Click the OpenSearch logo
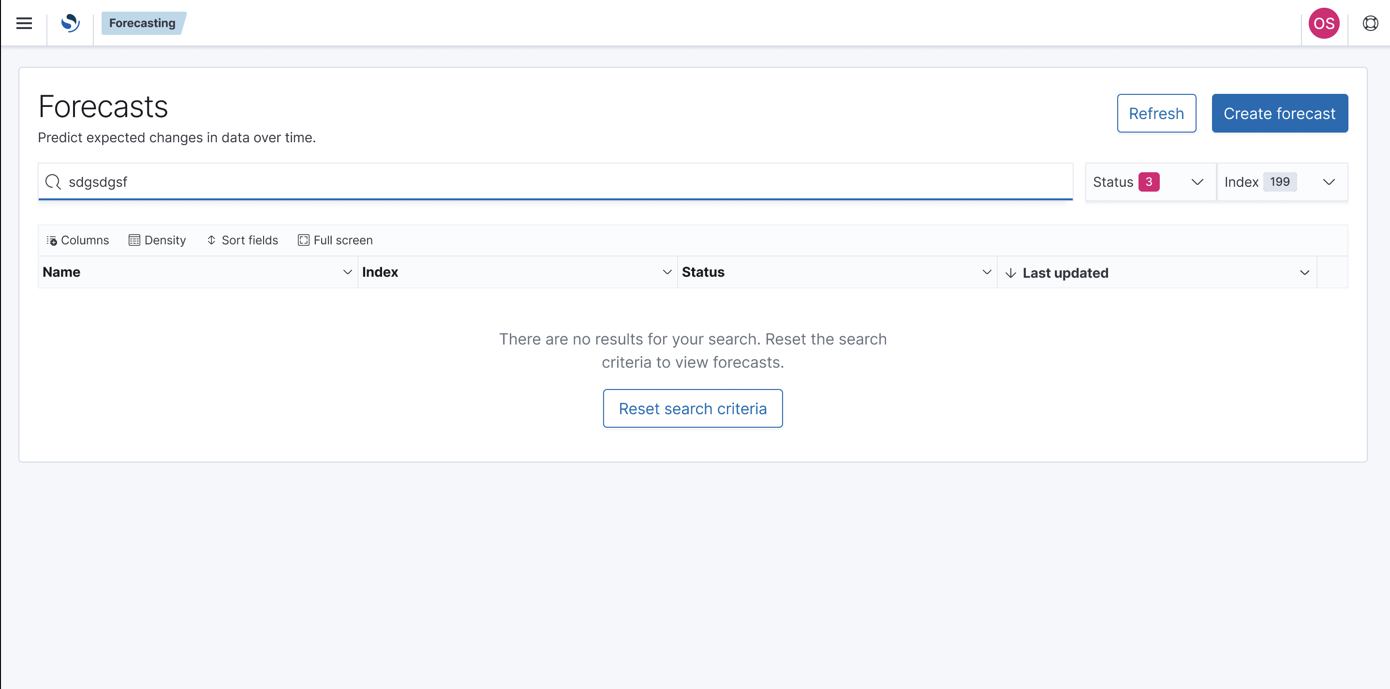This screenshot has height=689, width=1390. click(70, 23)
